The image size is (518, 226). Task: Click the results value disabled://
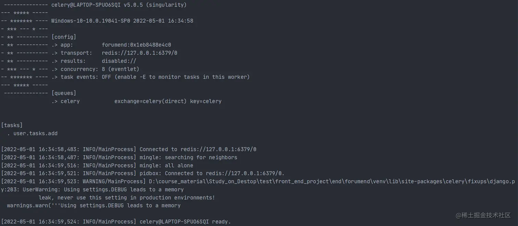119,61
